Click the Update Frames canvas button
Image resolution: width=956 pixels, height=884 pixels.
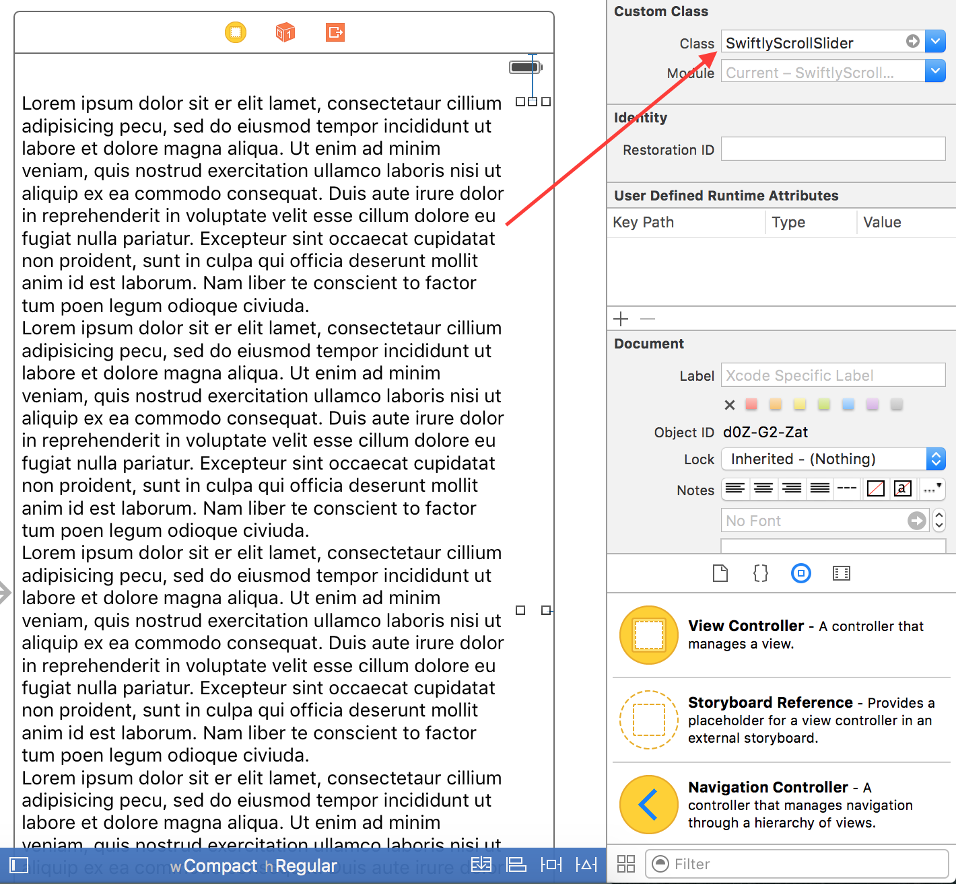coord(481,864)
